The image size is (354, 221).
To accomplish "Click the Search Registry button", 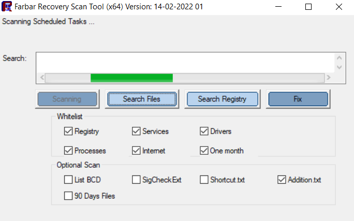I will point(223,99).
